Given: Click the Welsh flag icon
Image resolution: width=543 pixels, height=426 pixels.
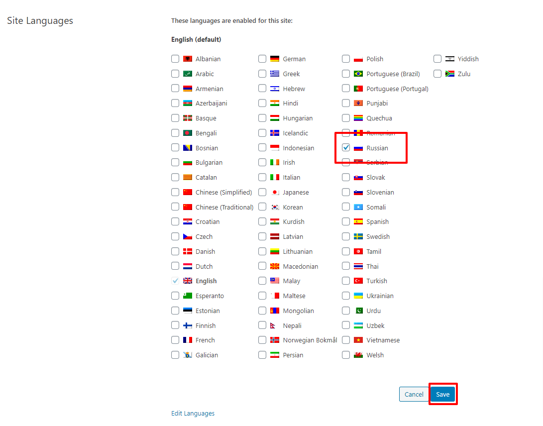Looking at the screenshot, I should (x=358, y=355).
